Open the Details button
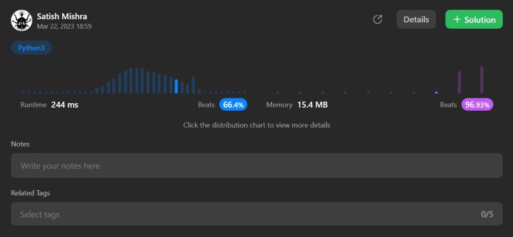The image size is (513, 237). [x=416, y=20]
